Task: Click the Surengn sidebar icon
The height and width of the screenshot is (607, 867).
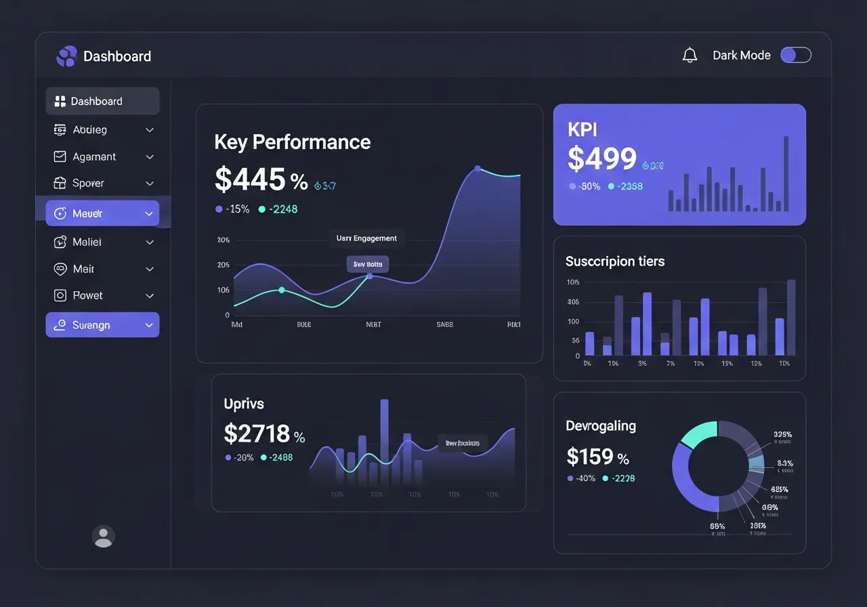Action: pos(60,325)
